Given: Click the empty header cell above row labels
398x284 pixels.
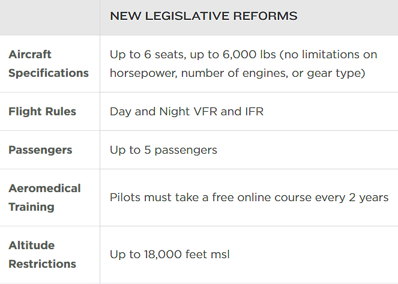Looking at the screenshot, I should [x=50, y=17].
